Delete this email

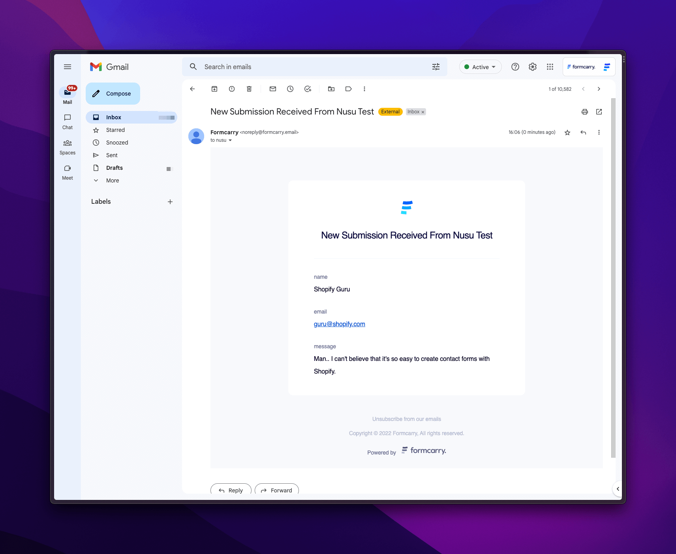pyautogui.click(x=249, y=89)
